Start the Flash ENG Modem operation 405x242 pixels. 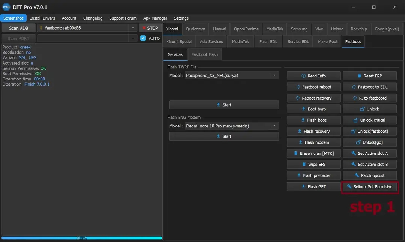pos(224,136)
